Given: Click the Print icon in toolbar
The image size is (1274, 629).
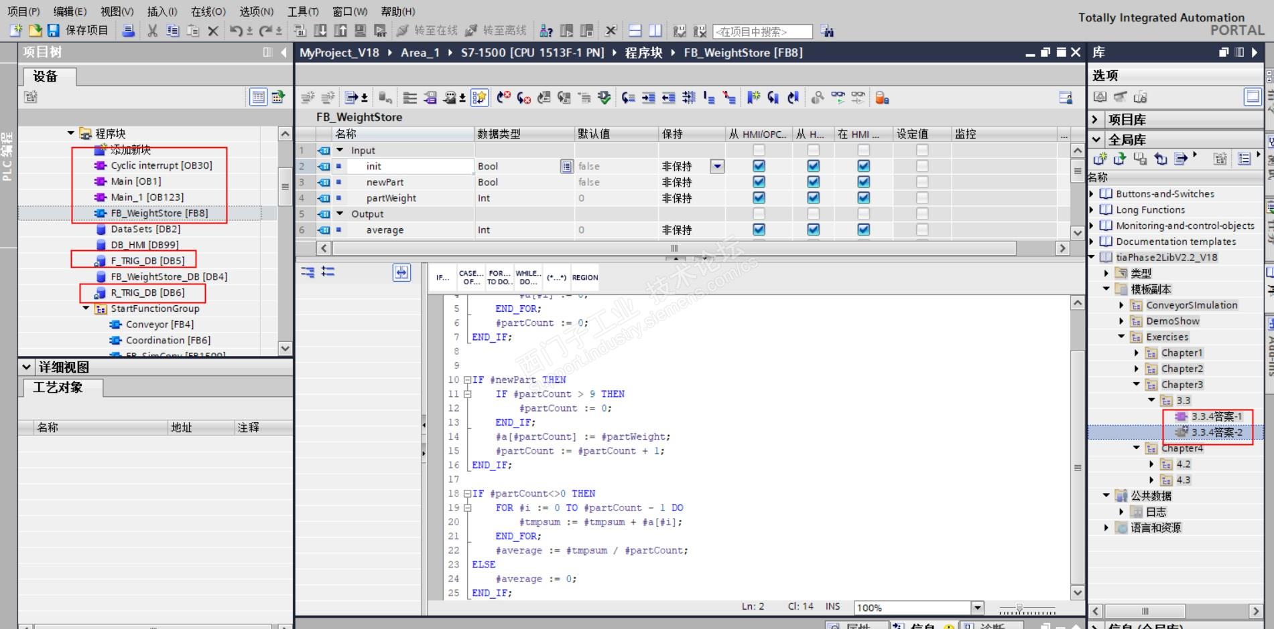Looking at the screenshot, I should pos(129,31).
